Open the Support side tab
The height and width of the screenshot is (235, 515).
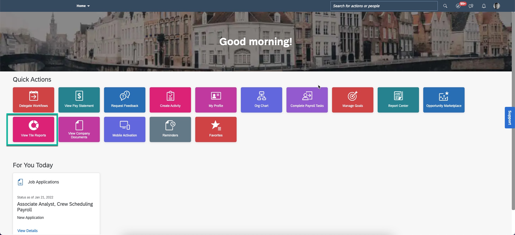(510, 118)
